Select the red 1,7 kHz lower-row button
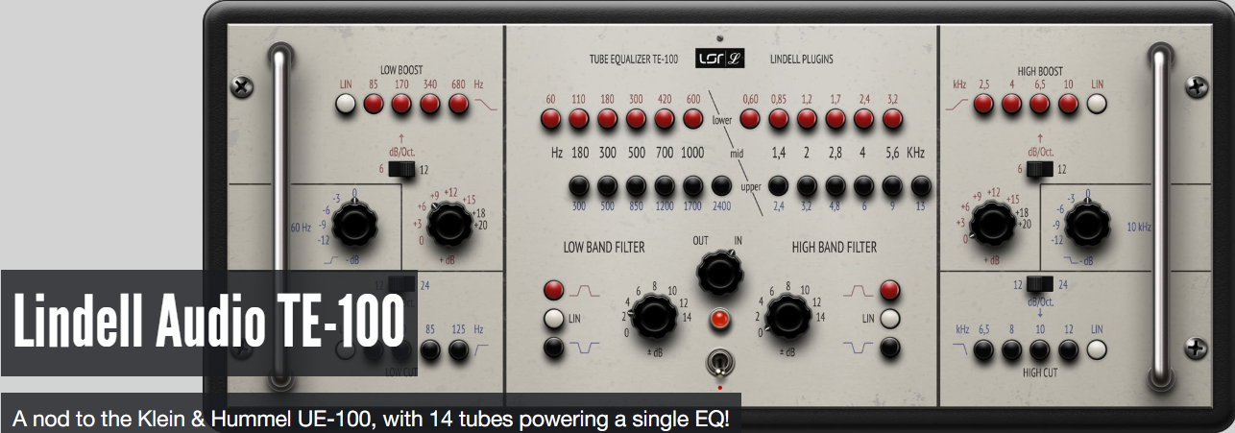This screenshot has width=1235, height=433. (x=836, y=120)
